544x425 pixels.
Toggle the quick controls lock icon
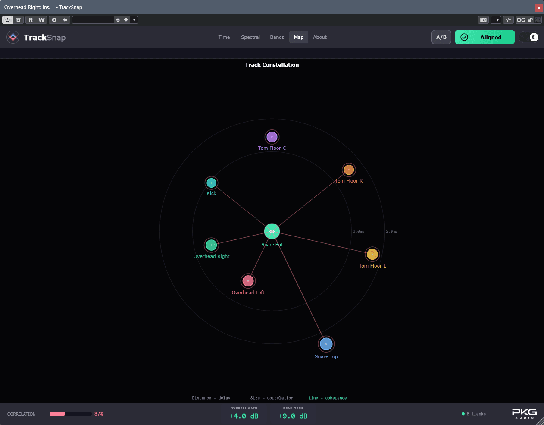click(530, 20)
